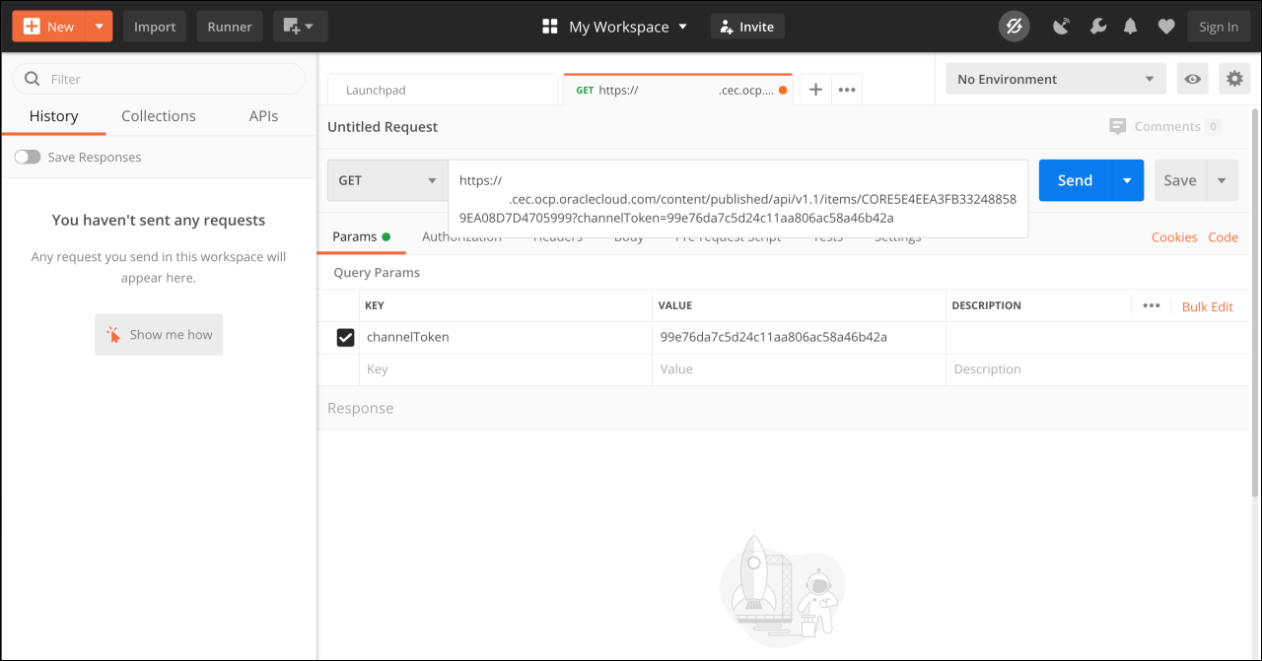
Task: Open the tab options ellipsis menu
Action: click(x=847, y=90)
